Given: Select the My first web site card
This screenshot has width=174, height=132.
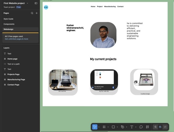Looking at the screenshot, I should [x=104, y=82].
